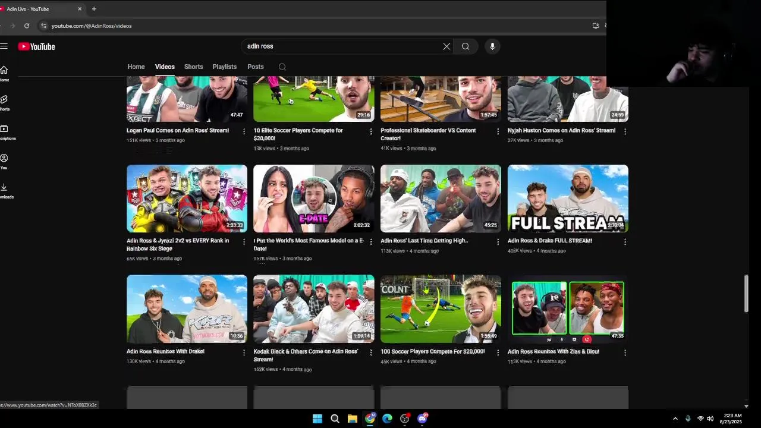Play the Last Time Getting High thumbnail
761x428 pixels.
point(441,198)
